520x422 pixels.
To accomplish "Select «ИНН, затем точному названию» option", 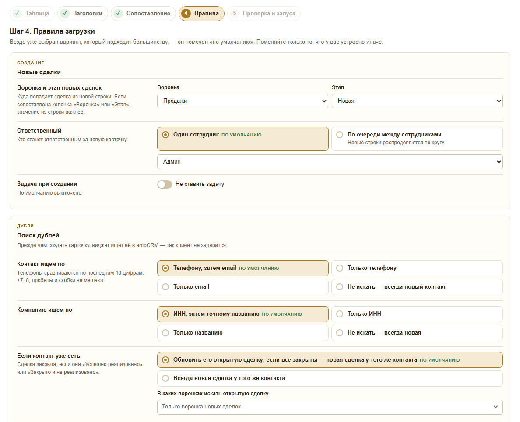I will point(243,314).
